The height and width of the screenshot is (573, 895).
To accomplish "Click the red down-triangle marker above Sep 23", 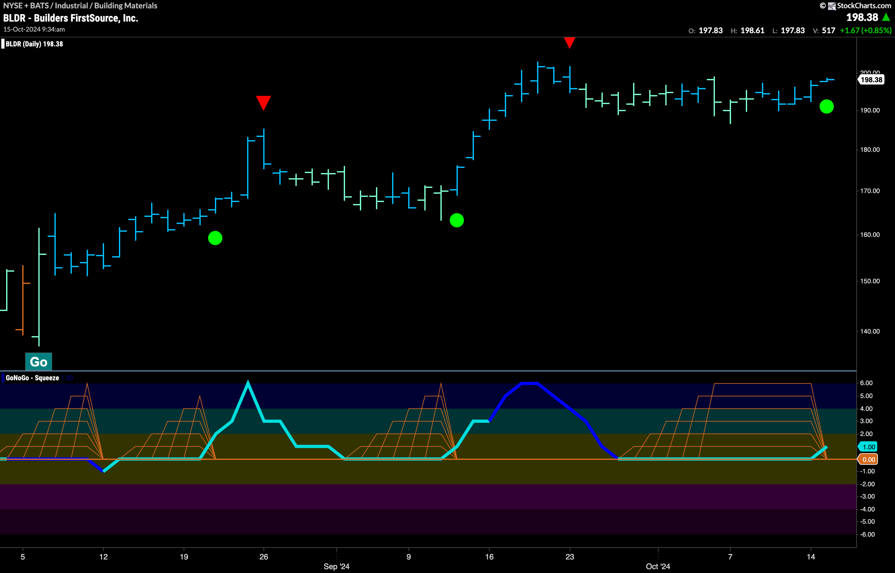I will pyautogui.click(x=570, y=43).
